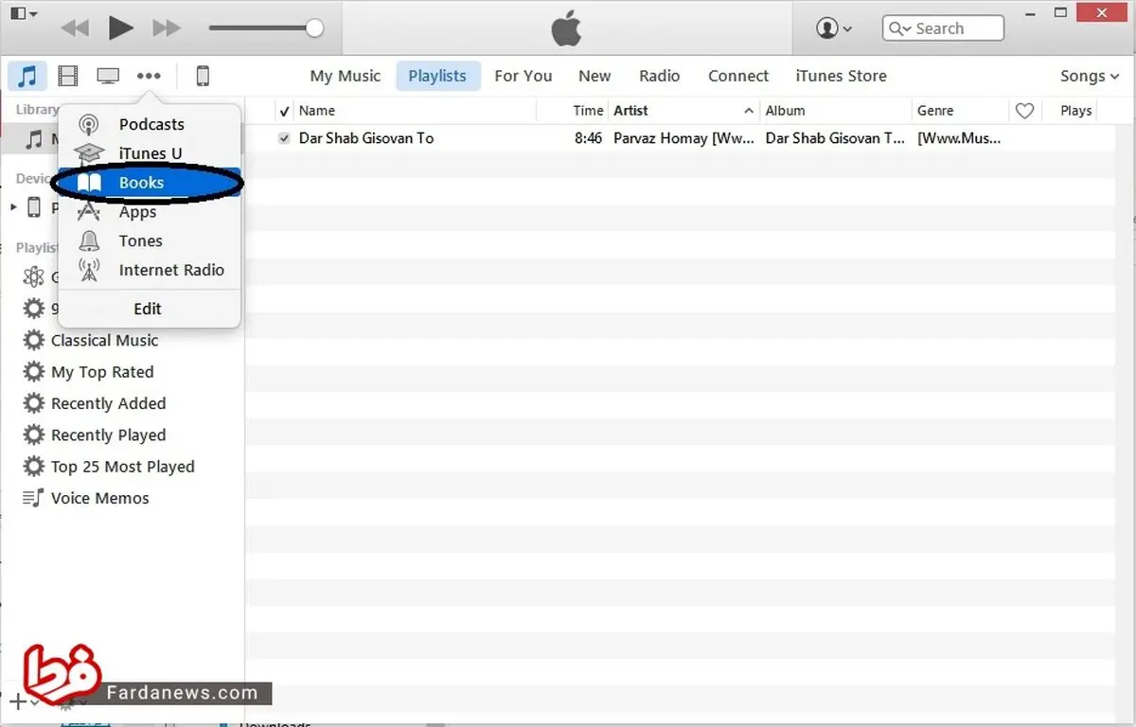
Task: Click the Rewind previous track button
Action: point(75,28)
